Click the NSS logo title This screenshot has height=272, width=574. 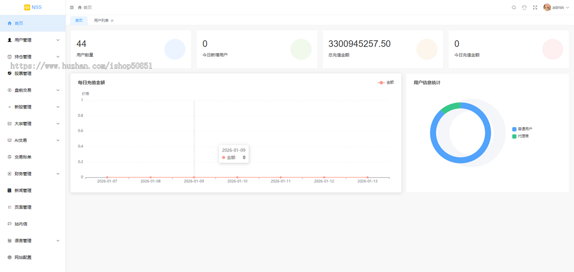(x=33, y=7)
